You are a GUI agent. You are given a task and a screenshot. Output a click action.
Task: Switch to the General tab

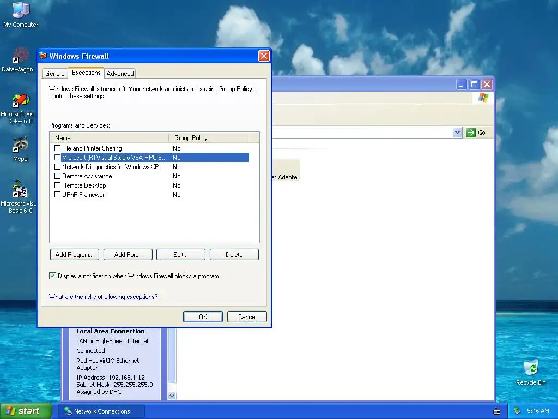(x=55, y=74)
